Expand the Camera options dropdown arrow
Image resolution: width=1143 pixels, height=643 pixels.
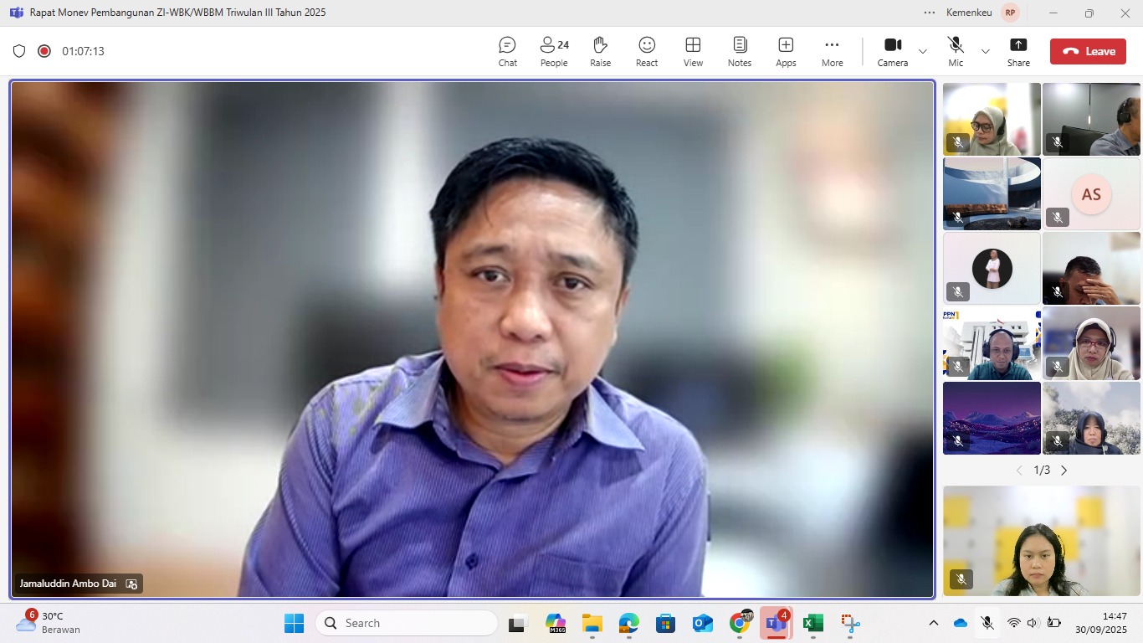coord(923,51)
